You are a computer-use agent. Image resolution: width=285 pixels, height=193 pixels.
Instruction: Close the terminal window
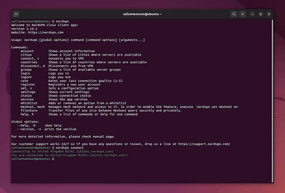(269, 14)
